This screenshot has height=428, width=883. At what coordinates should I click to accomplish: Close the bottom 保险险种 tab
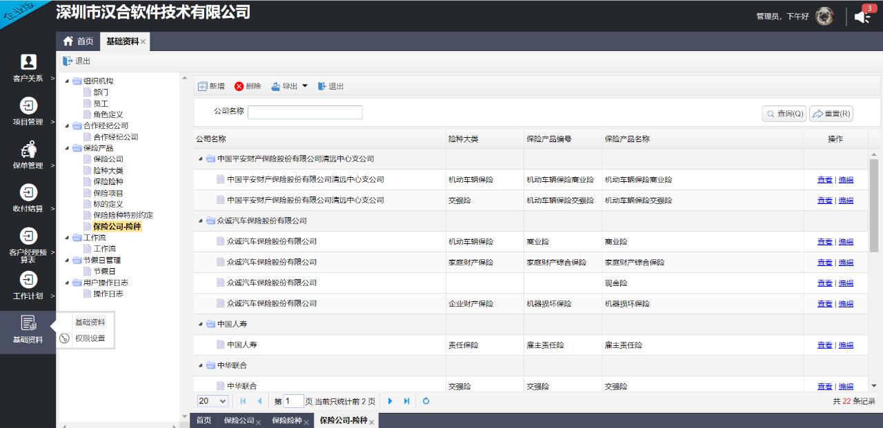[306, 422]
